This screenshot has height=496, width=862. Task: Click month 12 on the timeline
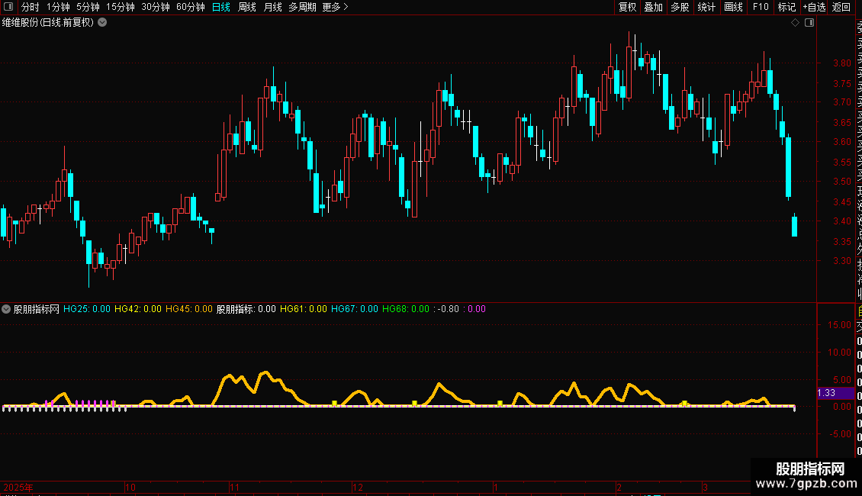(x=358, y=487)
